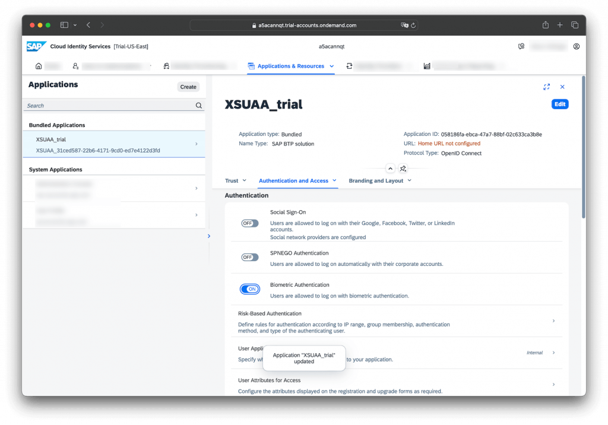Close the XSUAA_trial detail panel

pos(562,87)
